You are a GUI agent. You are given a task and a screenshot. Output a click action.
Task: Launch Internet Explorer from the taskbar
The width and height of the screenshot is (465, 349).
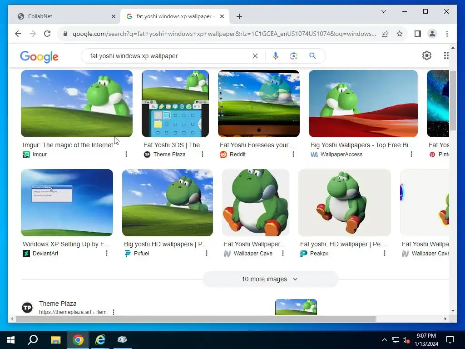[x=100, y=340]
